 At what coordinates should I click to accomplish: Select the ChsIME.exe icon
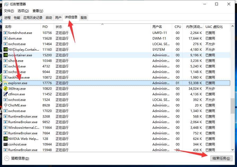pos(6,105)
